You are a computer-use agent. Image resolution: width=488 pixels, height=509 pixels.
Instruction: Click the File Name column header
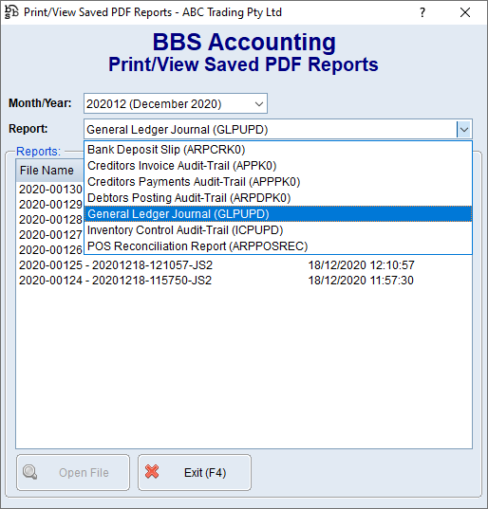tap(50, 171)
